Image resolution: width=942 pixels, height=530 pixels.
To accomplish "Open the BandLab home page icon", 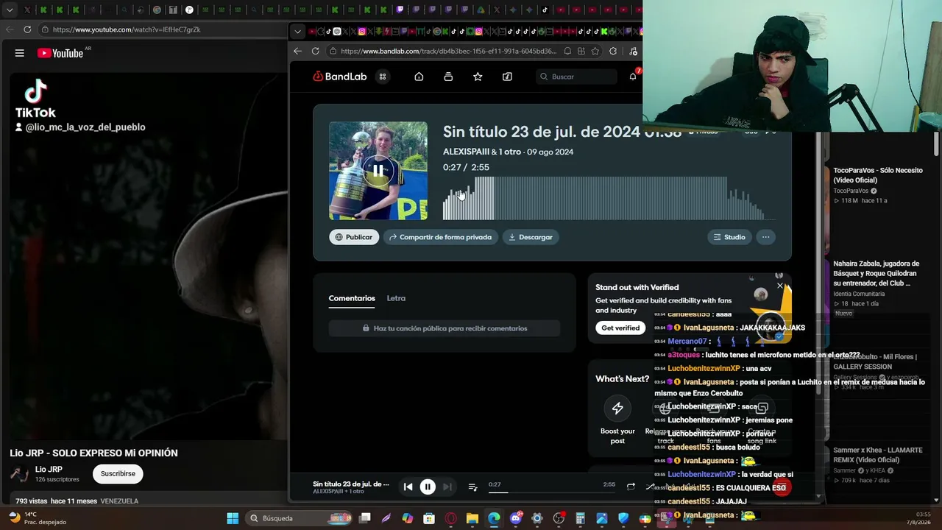I will [x=419, y=77].
